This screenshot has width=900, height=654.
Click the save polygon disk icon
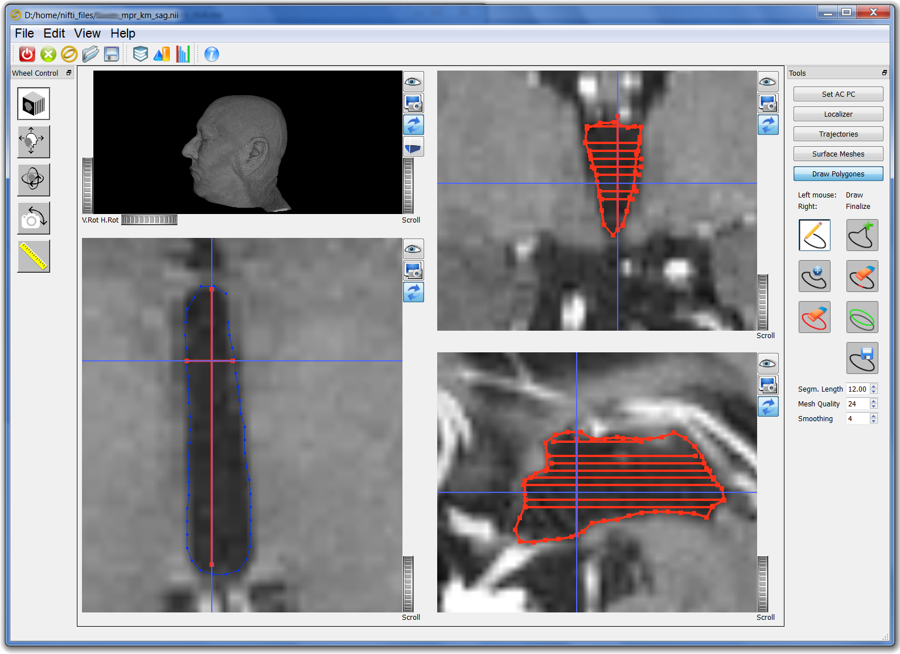click(862, 358)
